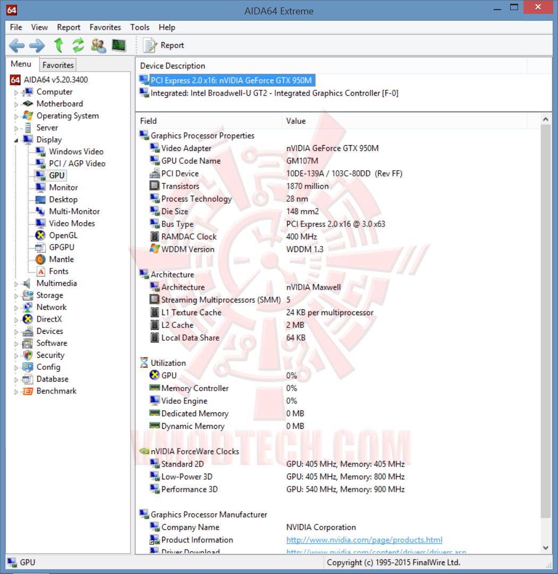Click the AIDA64 v5.20.3400 root icon
The height and width of the screenshot is (574, 558).
click(x=15, y=80)
